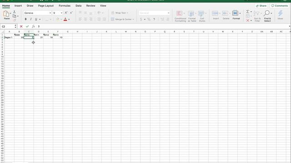Middle align cell contents
291x163 pixels.
click(x=85, y=13)
